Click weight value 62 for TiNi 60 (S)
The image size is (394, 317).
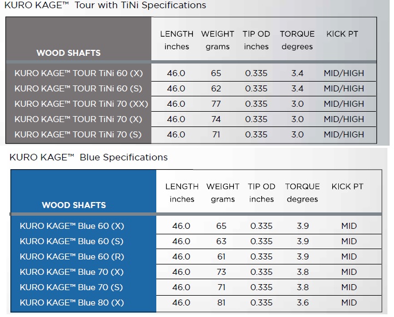pyautogui.click(x=216, y=89)
